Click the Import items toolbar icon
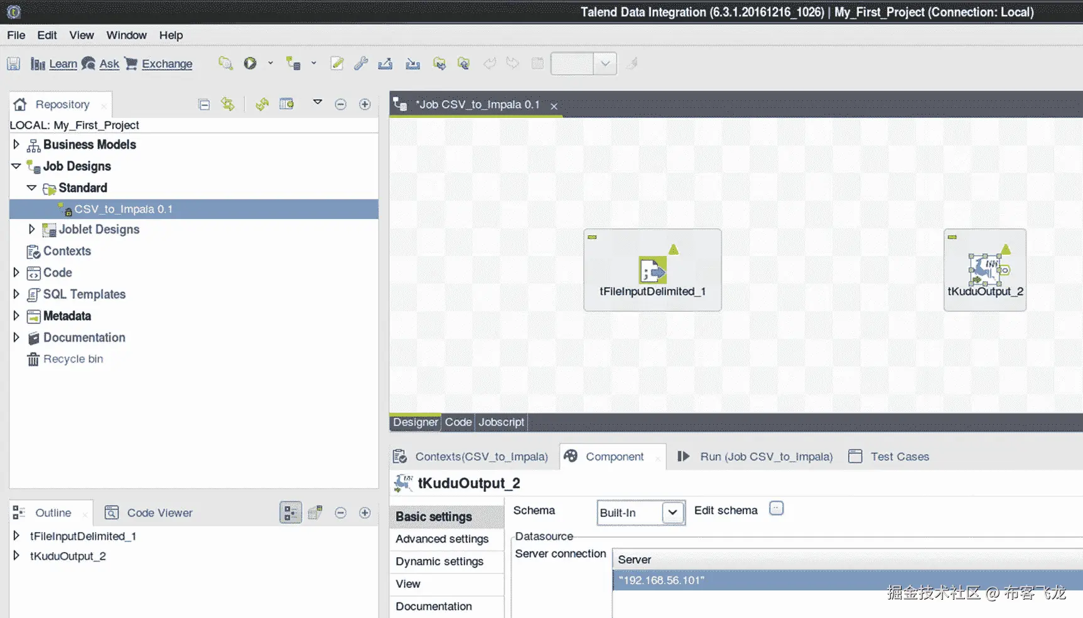This screenshot has height=618, width=1083. [x=412, y=63]
